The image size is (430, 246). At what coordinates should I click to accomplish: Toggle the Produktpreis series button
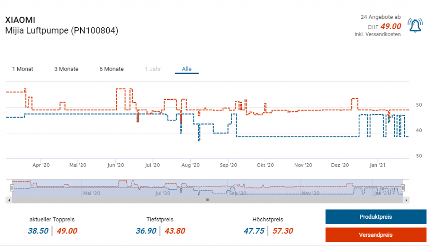(376, 217)
